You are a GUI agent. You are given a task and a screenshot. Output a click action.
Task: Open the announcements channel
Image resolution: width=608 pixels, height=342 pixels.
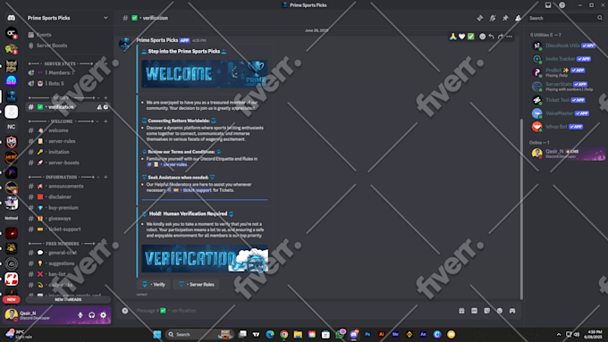pyautogui.click(x=68, y=187)
